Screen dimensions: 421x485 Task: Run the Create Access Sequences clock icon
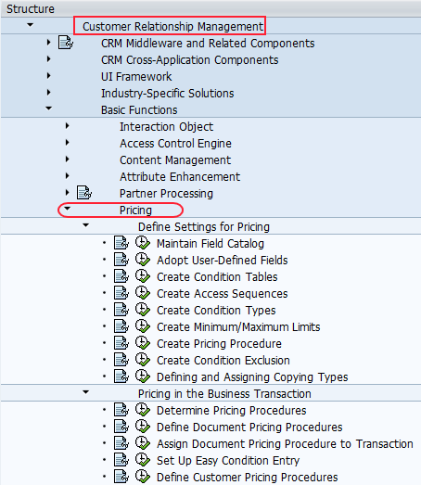click(x=143, y=293)
